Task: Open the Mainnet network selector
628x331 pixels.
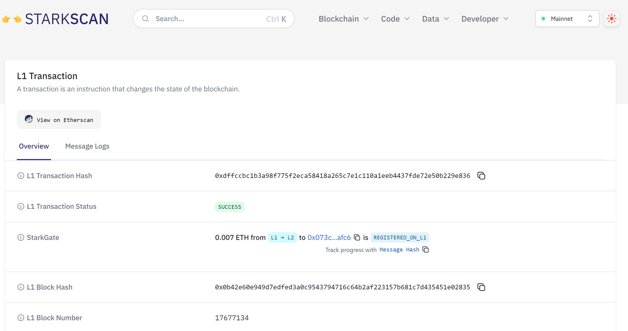Action: [x=567, y=19]
